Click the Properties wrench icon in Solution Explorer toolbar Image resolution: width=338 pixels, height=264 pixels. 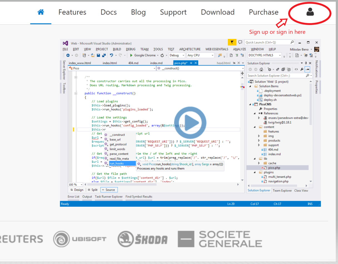(302, 70)
